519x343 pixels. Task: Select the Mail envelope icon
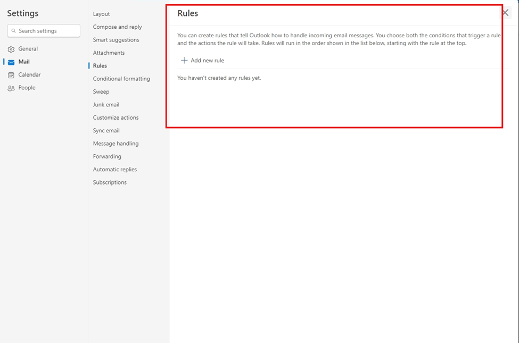[11, 61]
